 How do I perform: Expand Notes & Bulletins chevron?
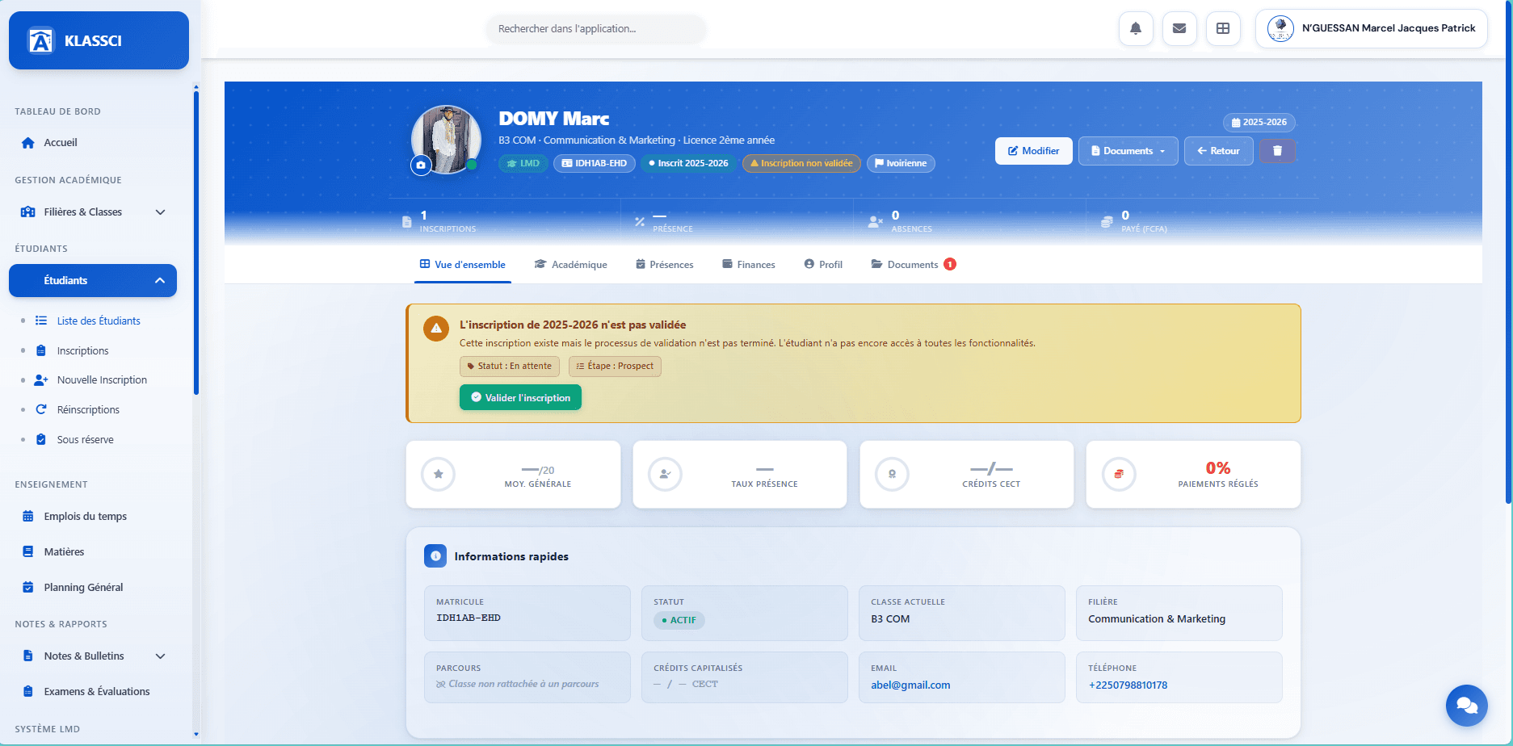point(160,656)
